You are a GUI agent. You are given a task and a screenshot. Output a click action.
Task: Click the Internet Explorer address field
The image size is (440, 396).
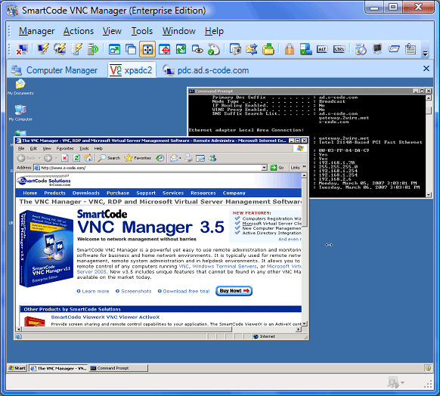pos(150,168)
